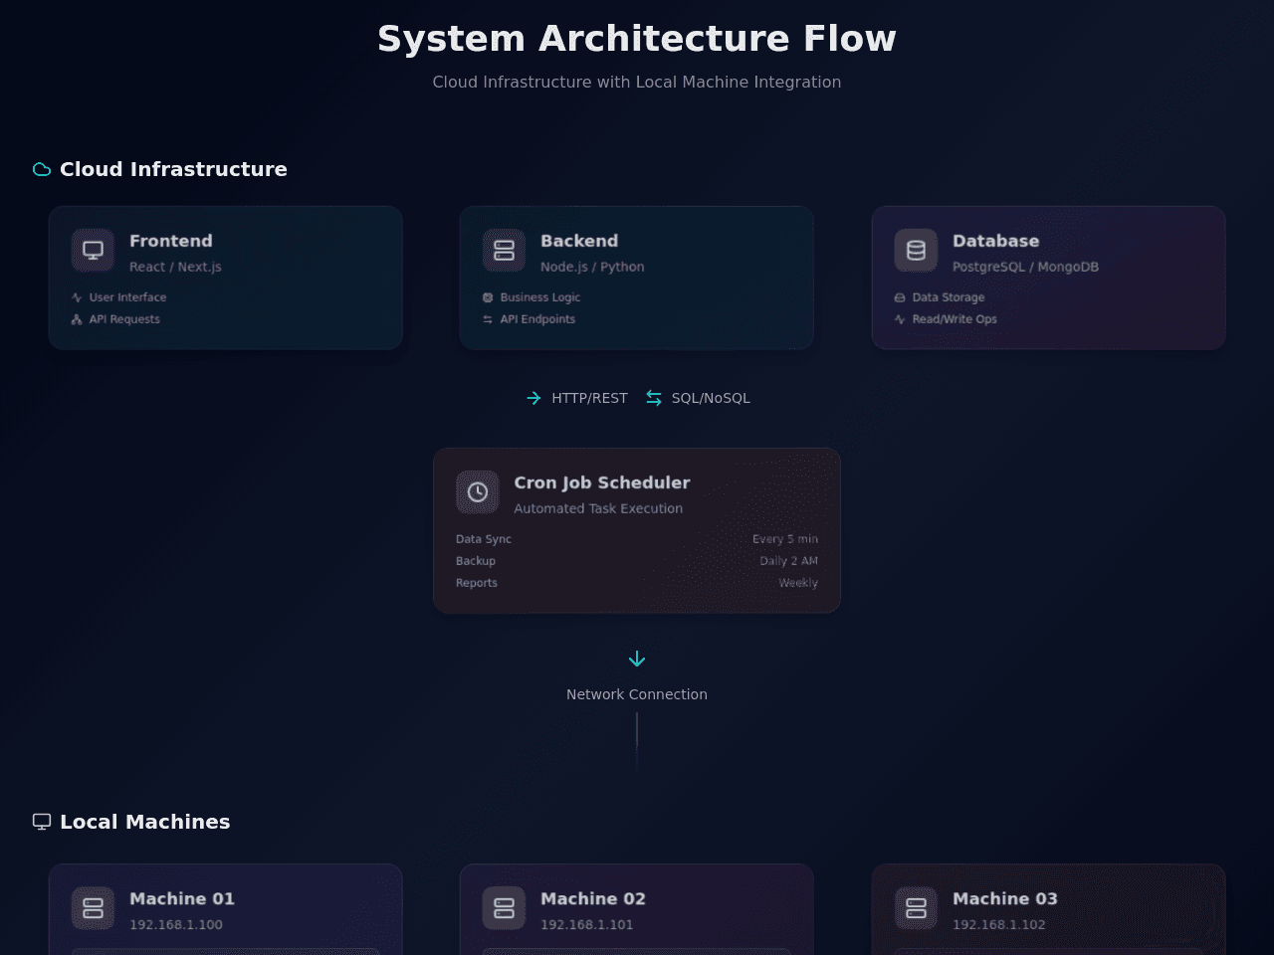Click the Data Sync row label
The image size is (1274, 955).
coord(484,539)
